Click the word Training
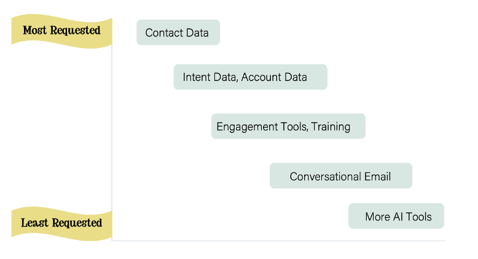The image size is (478, 259). (331, 126)
